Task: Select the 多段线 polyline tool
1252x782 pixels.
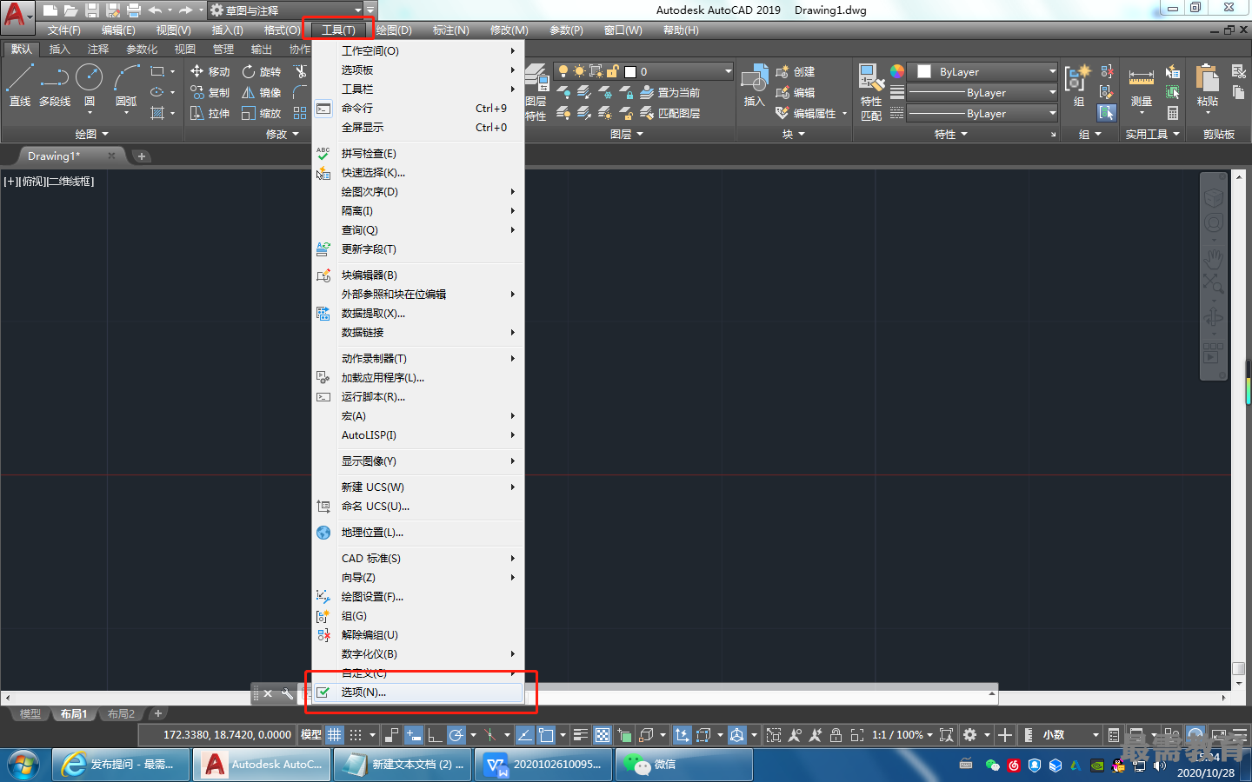Action: click(x=55, y=85)
